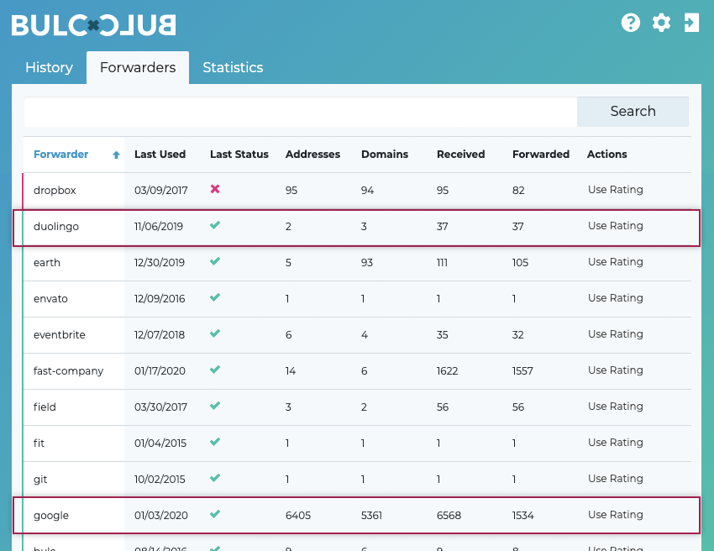Click the Rating link for earth
This screenshot has width=714, height=551.
point(626,262)
